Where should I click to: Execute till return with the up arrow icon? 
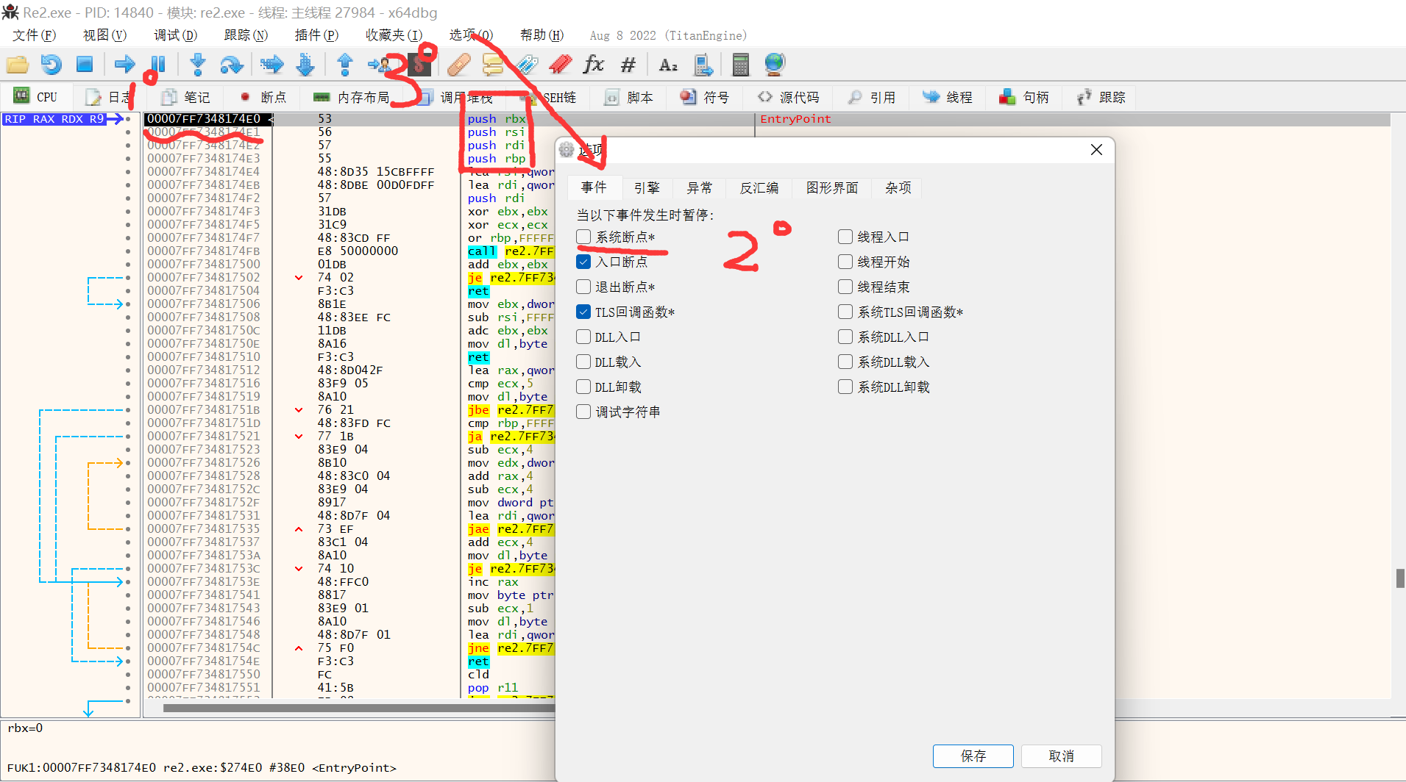pos(344,65)
